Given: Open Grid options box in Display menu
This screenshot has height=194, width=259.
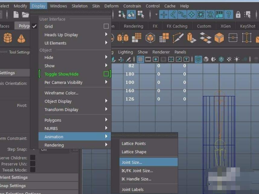Looking at the screenshot, I should coord(106,27).
